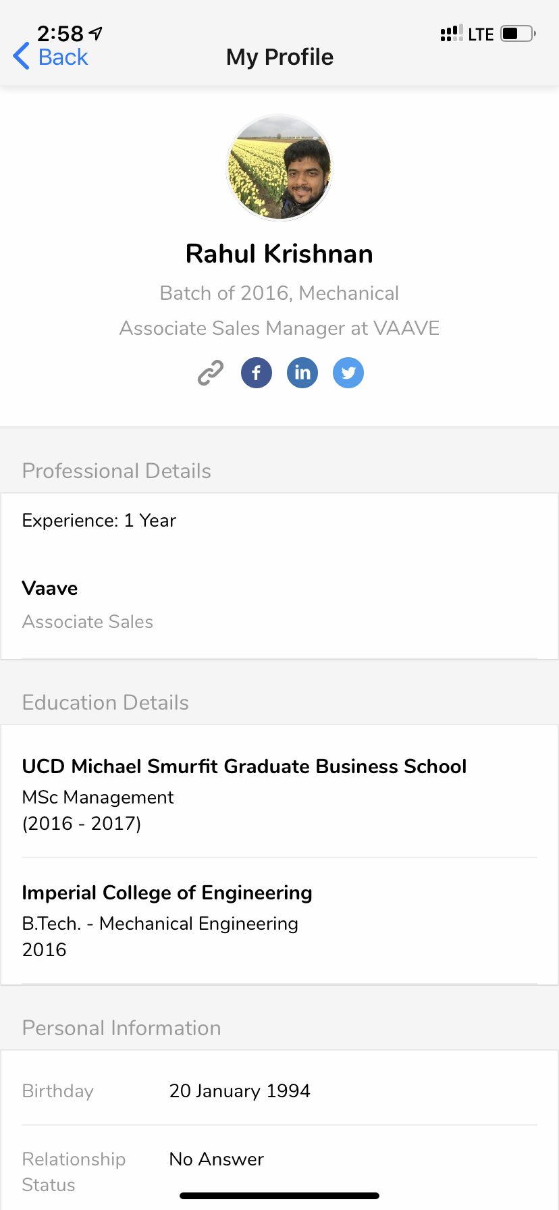559x1210 pixels.
Task: Tap the Birthday 20 January 1994 value
Action: point(240,1091)
